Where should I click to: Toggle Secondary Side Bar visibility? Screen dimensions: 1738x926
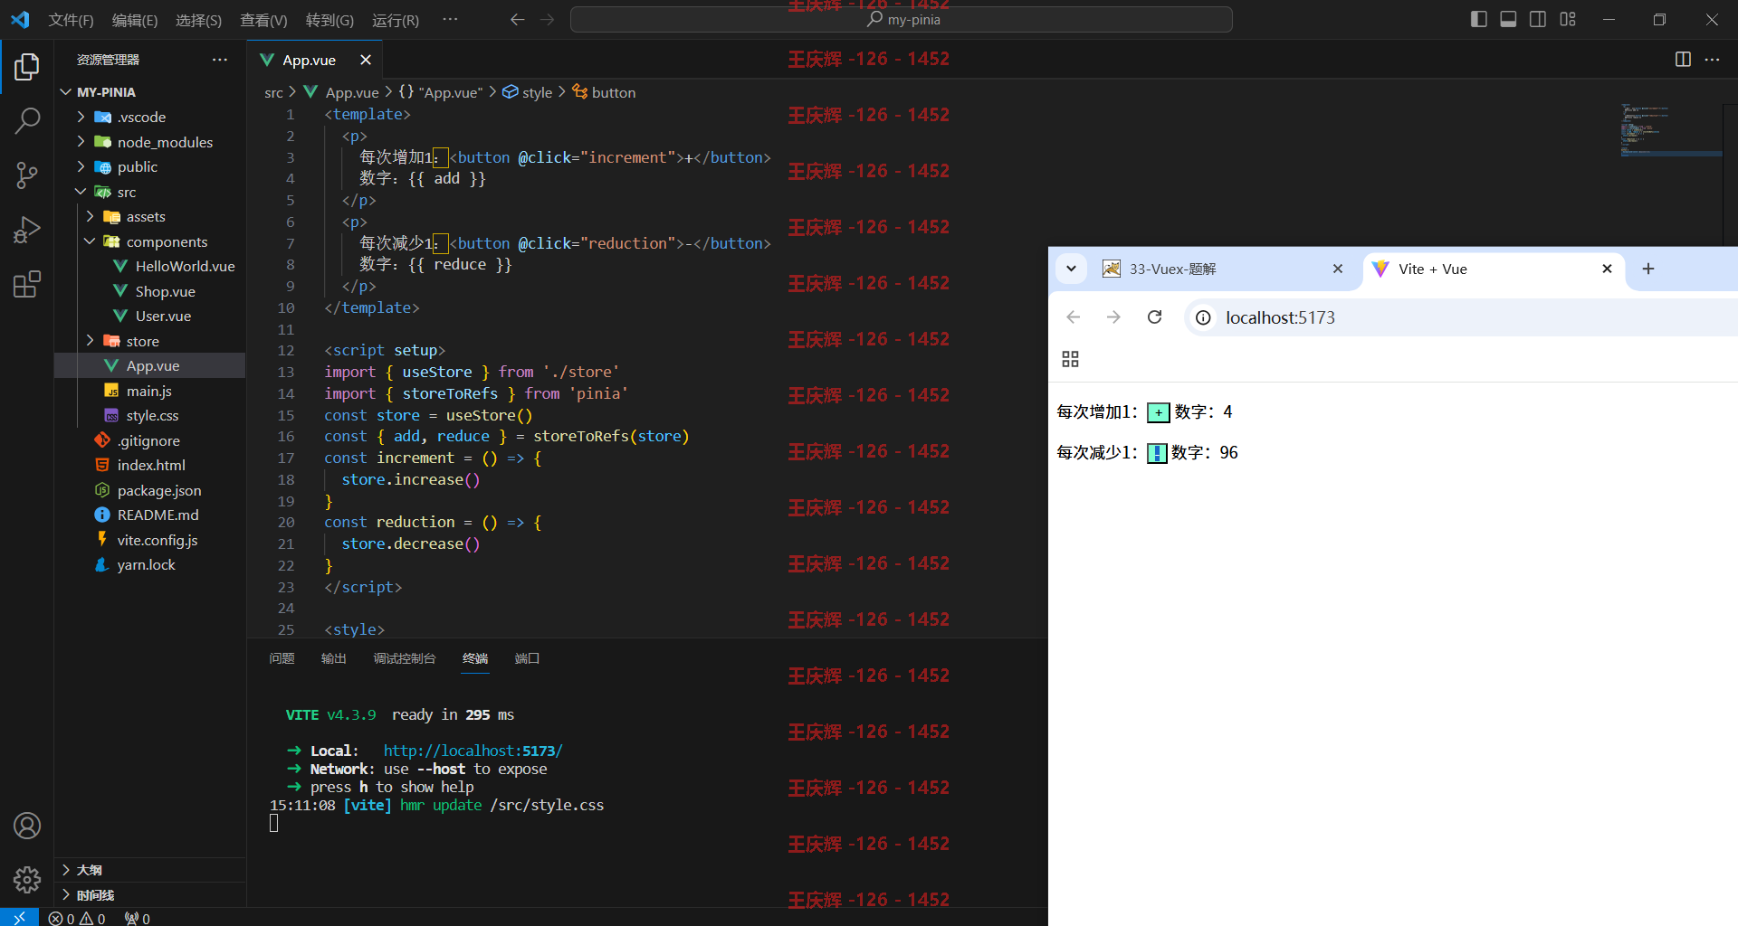coord(1538,19)
